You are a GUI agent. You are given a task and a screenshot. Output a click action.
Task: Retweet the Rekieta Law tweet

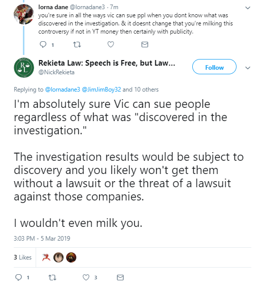point(52,278)
